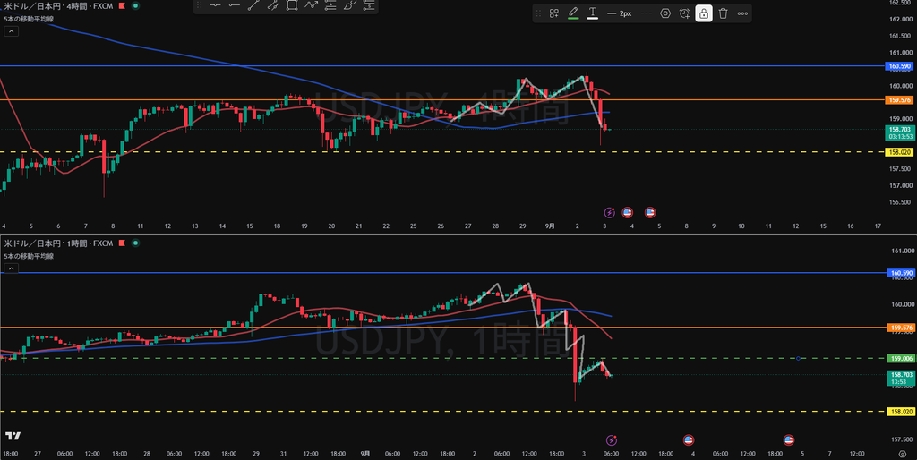The width and height of the screenshot is (917, 460).
Task: Pick the rectangle drawing tool
Action: (293, 5)
